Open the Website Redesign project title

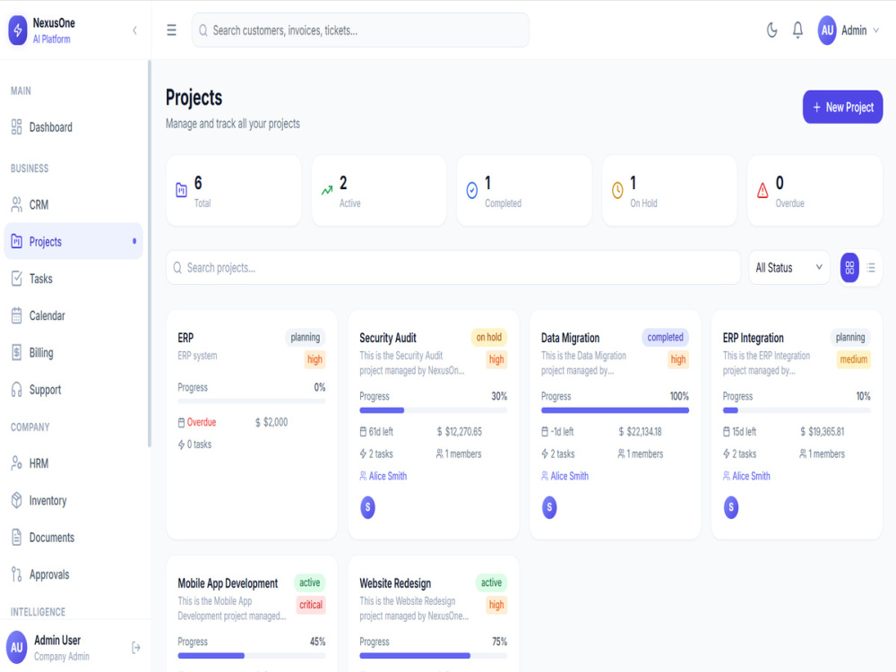tap(395, 583)
